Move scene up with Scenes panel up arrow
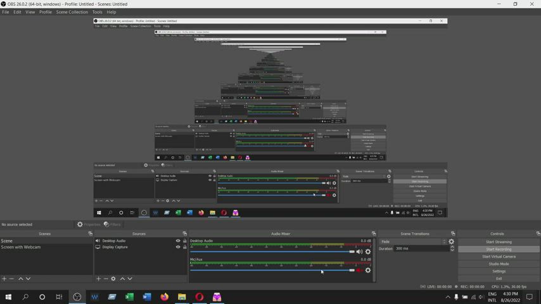 (21, 279)
